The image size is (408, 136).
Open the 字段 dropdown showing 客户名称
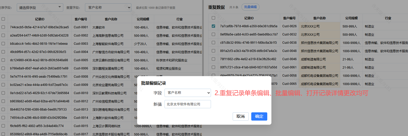[187, 93]
